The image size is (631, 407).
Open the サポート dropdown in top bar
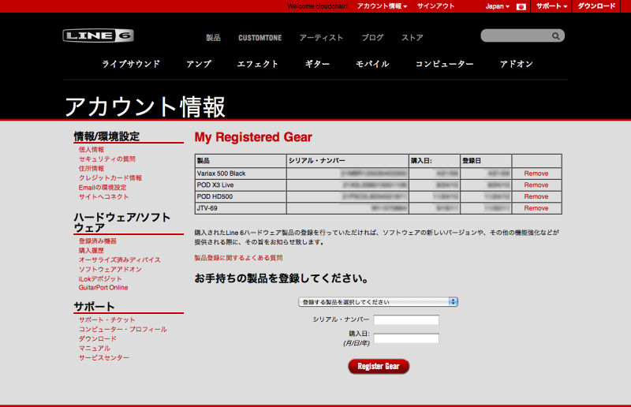[x=551, y=6]
